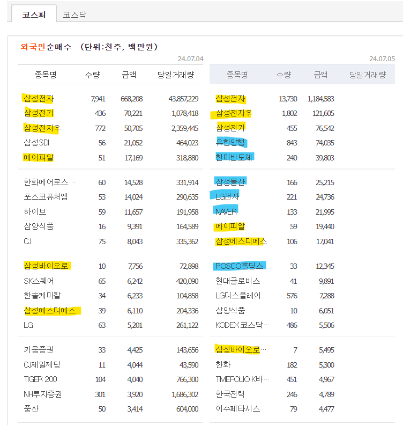Open 삼성전자우 link in 24.07.04 table

[42, 128]
